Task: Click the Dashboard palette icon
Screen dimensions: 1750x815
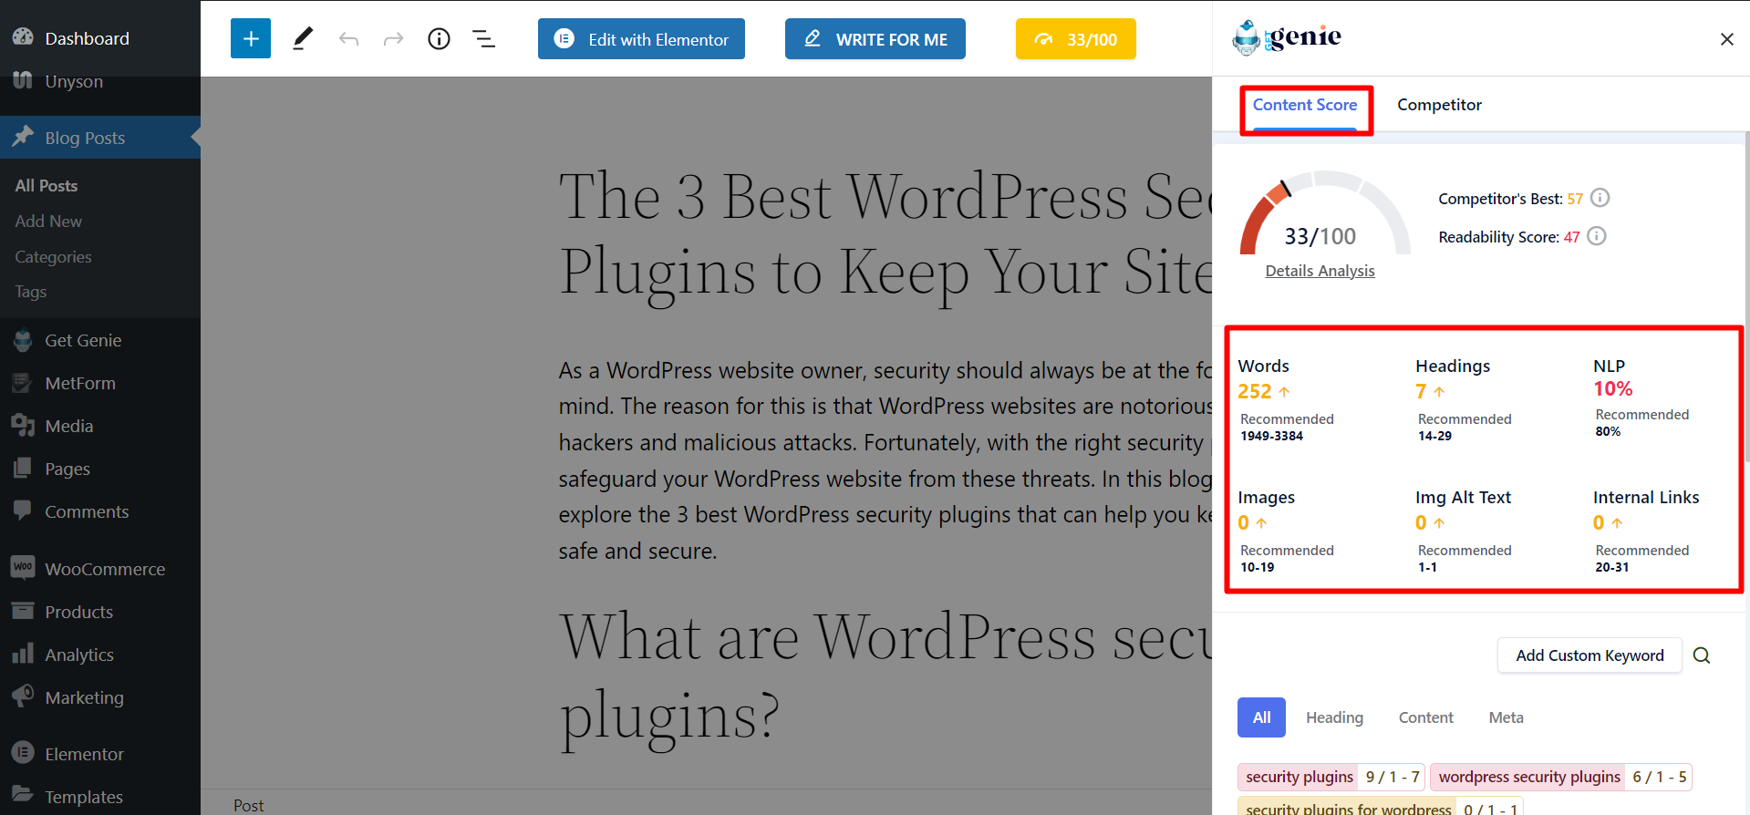Action: 23,37
